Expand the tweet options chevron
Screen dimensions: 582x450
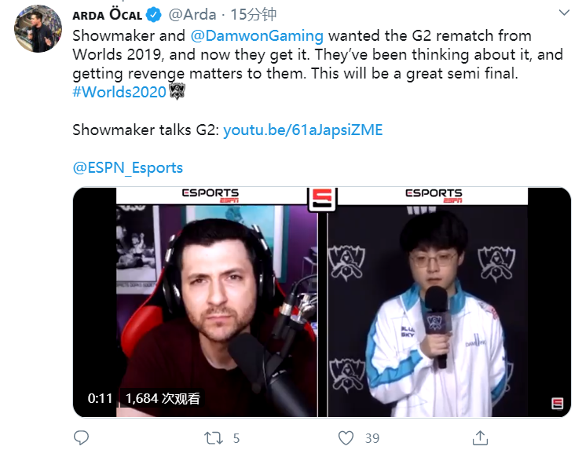[x=564, y=13]
